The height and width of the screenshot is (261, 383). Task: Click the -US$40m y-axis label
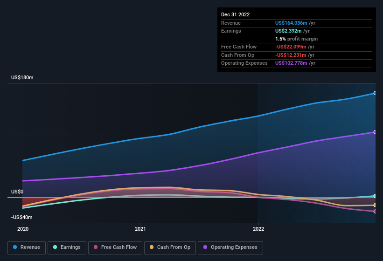point(22,217)
